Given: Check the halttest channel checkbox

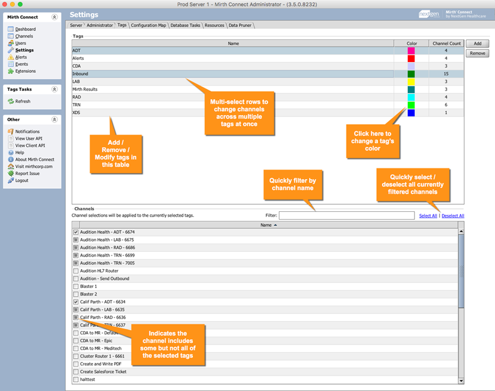Looking at the screenshot, I should 76,379.
